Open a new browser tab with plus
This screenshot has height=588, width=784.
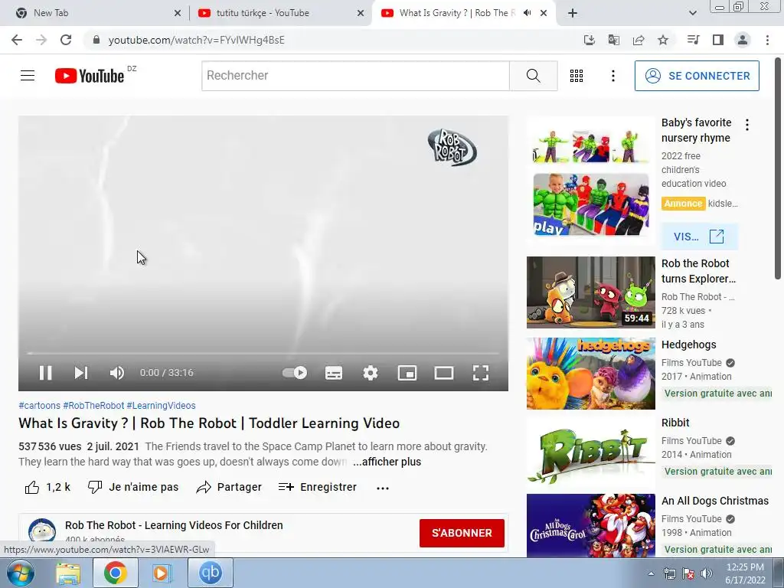coord(573,13)
